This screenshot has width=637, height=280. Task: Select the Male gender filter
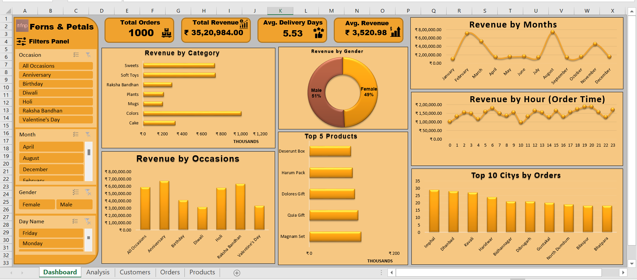click(x=74, y=204)
